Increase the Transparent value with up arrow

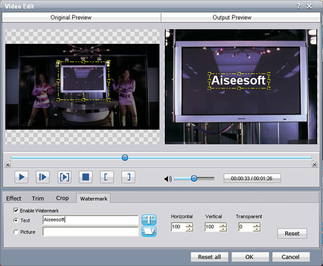[256, 225]
